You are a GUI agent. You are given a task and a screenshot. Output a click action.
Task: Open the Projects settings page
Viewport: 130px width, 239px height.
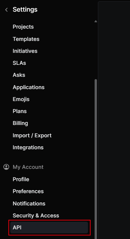click(x=23, y=27)
